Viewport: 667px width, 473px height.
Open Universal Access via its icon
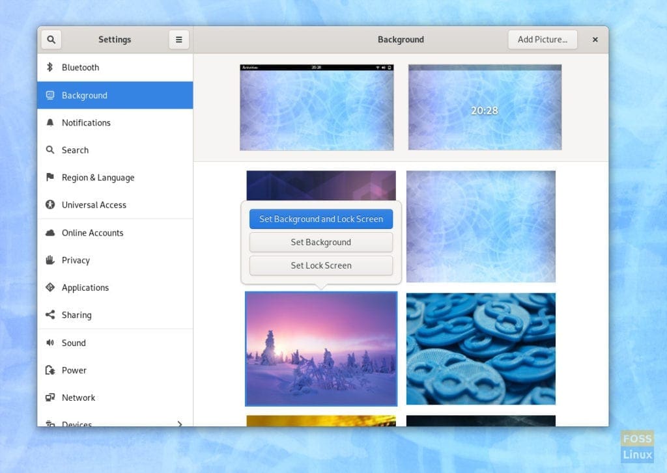(50, 205)
